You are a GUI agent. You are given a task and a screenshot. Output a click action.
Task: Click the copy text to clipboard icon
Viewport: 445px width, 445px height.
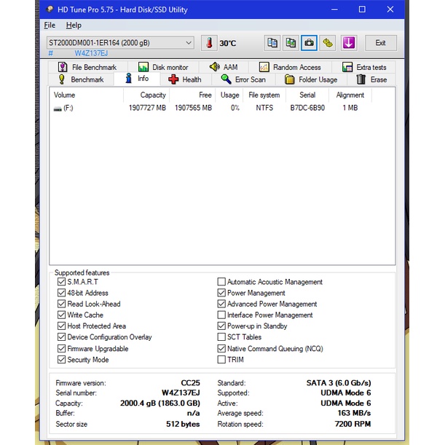[x=272, y=43]
